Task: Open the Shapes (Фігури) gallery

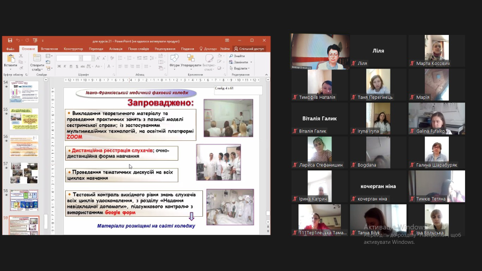Action: (x=175, y=60)
